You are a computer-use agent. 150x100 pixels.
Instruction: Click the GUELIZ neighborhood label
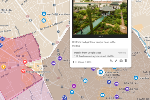pos(20,56)
